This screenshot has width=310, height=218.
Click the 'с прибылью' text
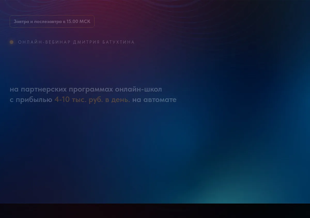pos(31,100)
